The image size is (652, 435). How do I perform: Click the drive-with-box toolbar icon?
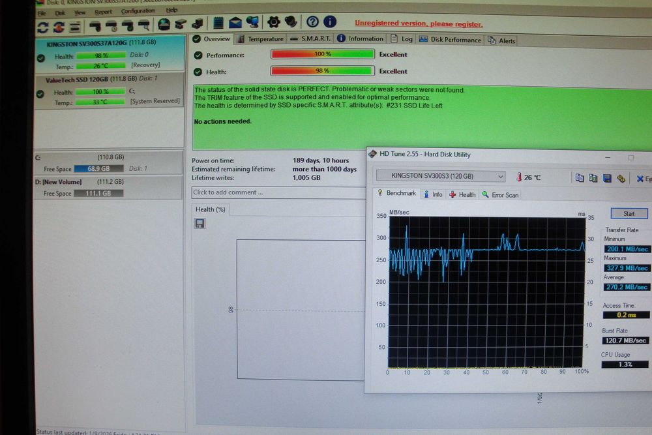pyautogui.click(x=197, y=23)
